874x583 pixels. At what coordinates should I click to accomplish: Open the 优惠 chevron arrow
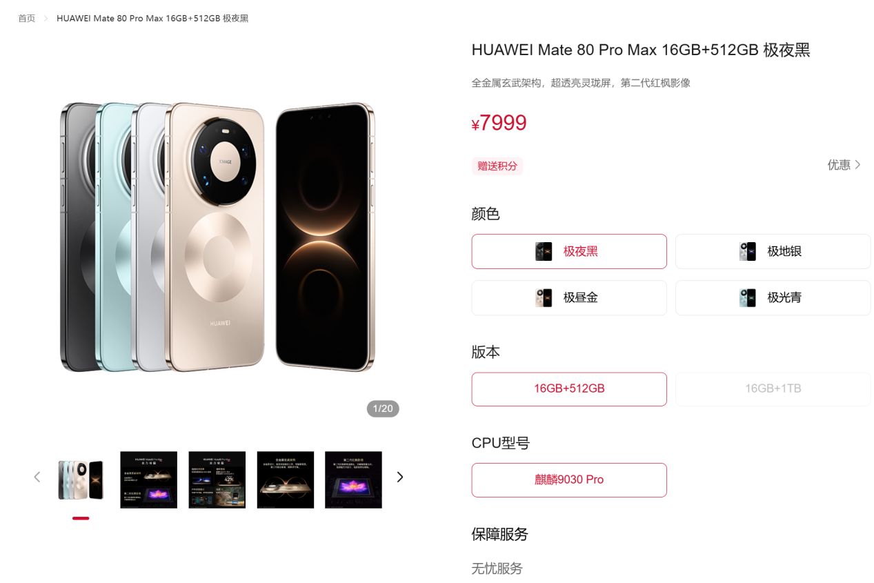coord(857,165)
